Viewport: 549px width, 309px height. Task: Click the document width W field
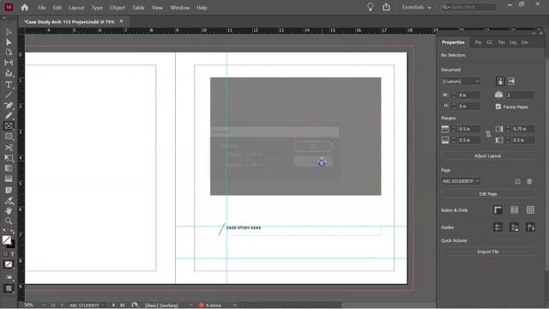pyautogui.click(x=469, y=95)
